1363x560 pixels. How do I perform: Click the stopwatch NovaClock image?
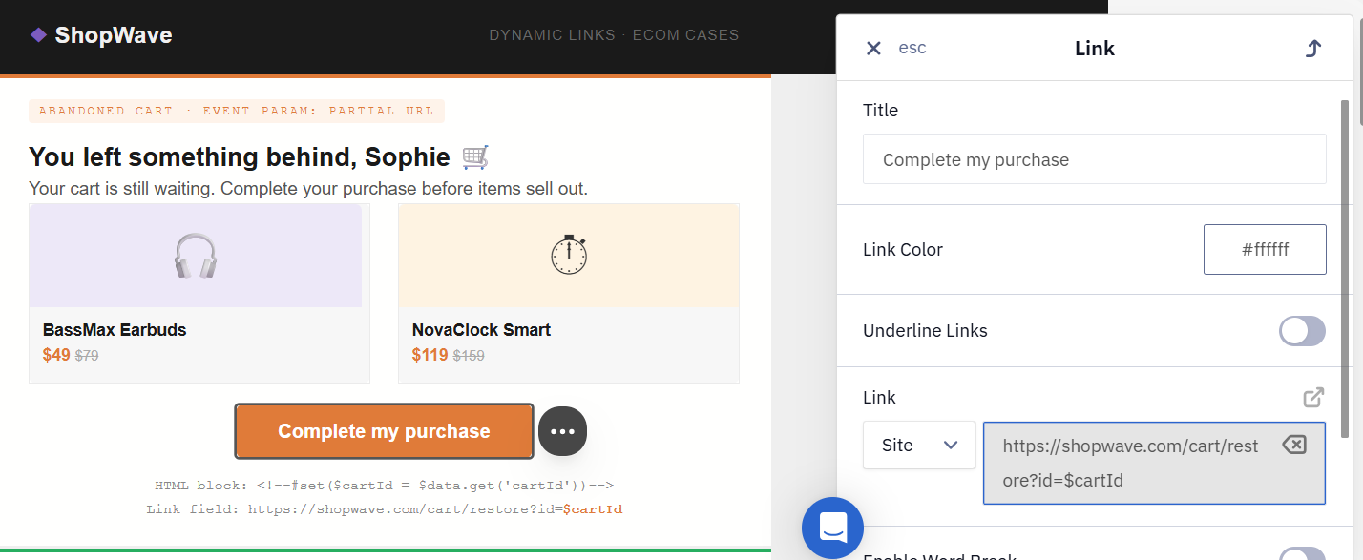point(569,256)
